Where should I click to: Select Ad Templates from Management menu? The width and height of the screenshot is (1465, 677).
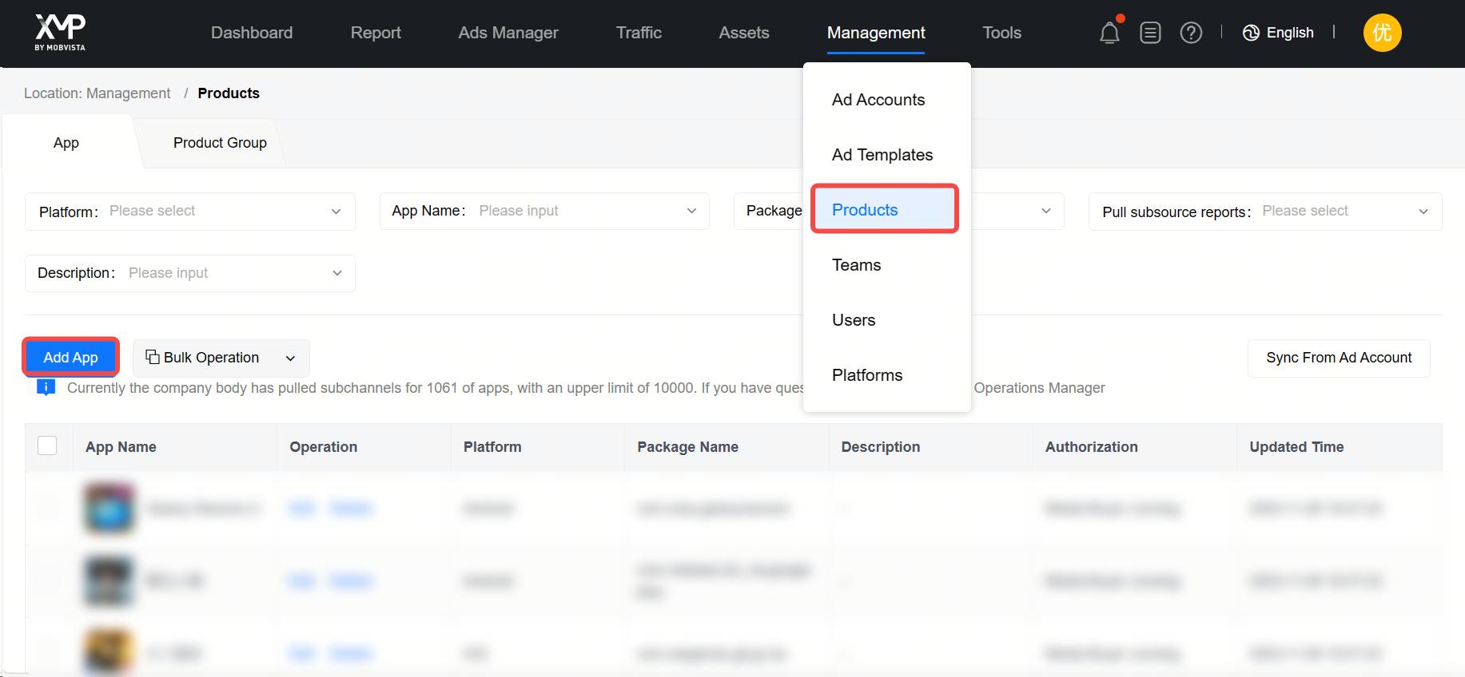coord(882,155)
